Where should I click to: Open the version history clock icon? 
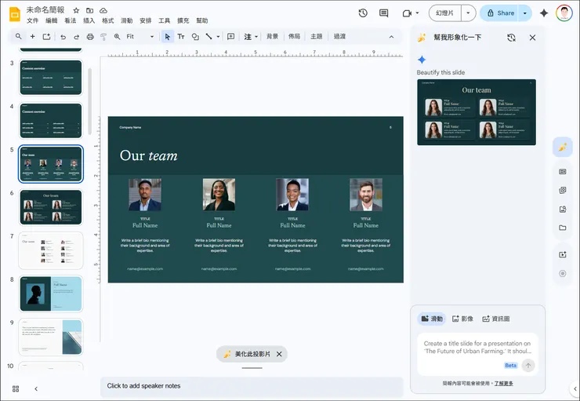(x=363, y=13)
